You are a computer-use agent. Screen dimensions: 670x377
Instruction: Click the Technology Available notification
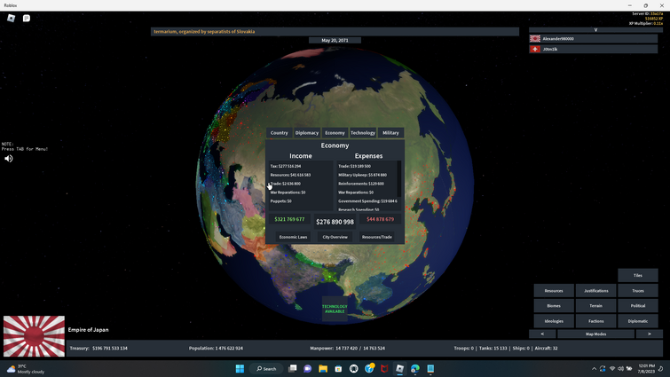(335, 309)
